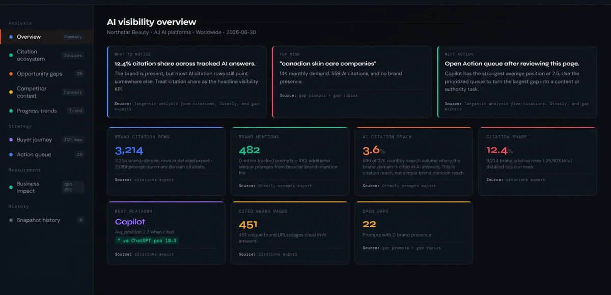Screen dimensions: 611x295
Task: Click the Summary badge next to Overview
Action: [73, 37]
